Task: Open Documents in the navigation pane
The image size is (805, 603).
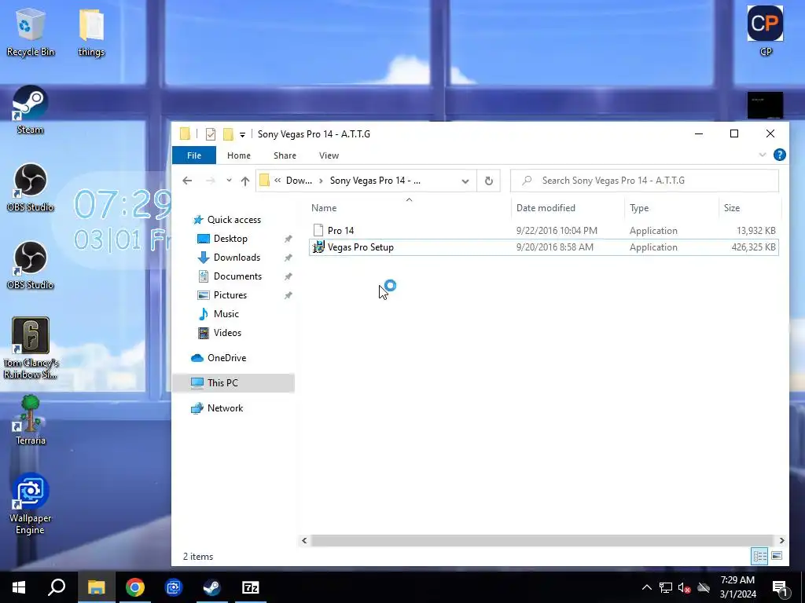Action: tap(237, 276)
